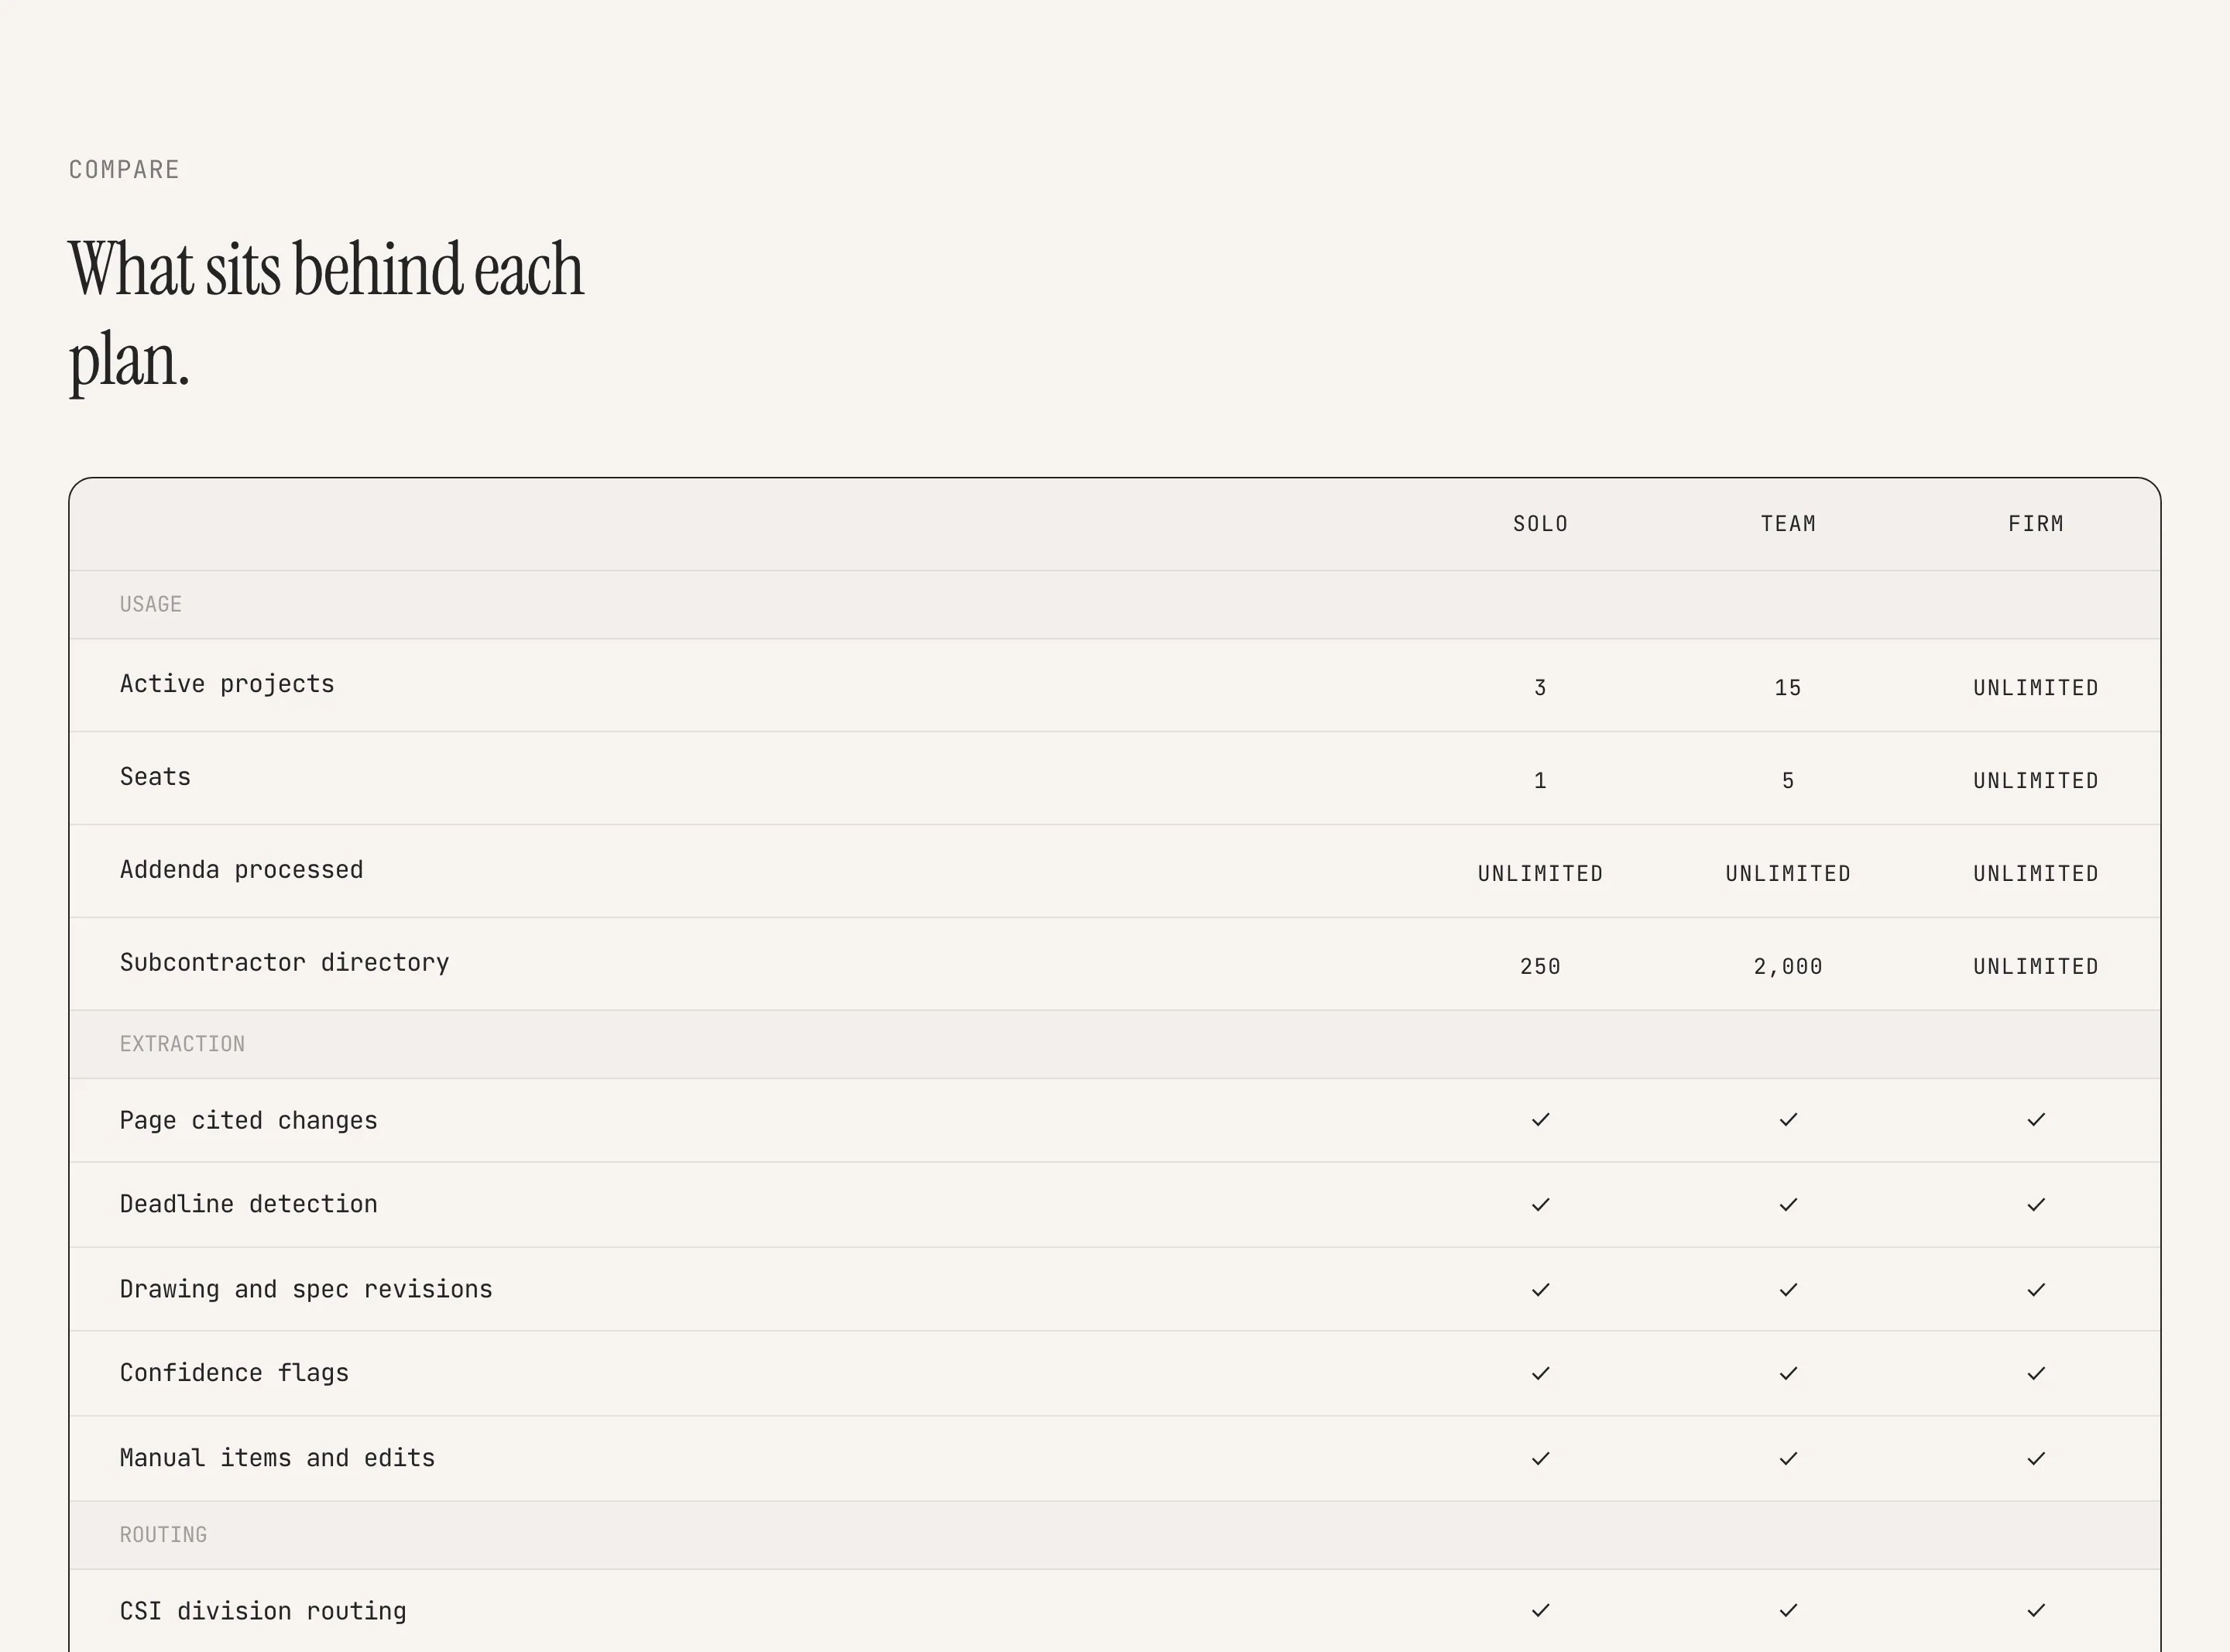
Task: Click the Team value 5 for Seats
Action: click(1788, 781)
